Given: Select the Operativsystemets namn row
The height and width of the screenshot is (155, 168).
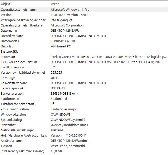Looking at the screenshot, I should point(84,10).
